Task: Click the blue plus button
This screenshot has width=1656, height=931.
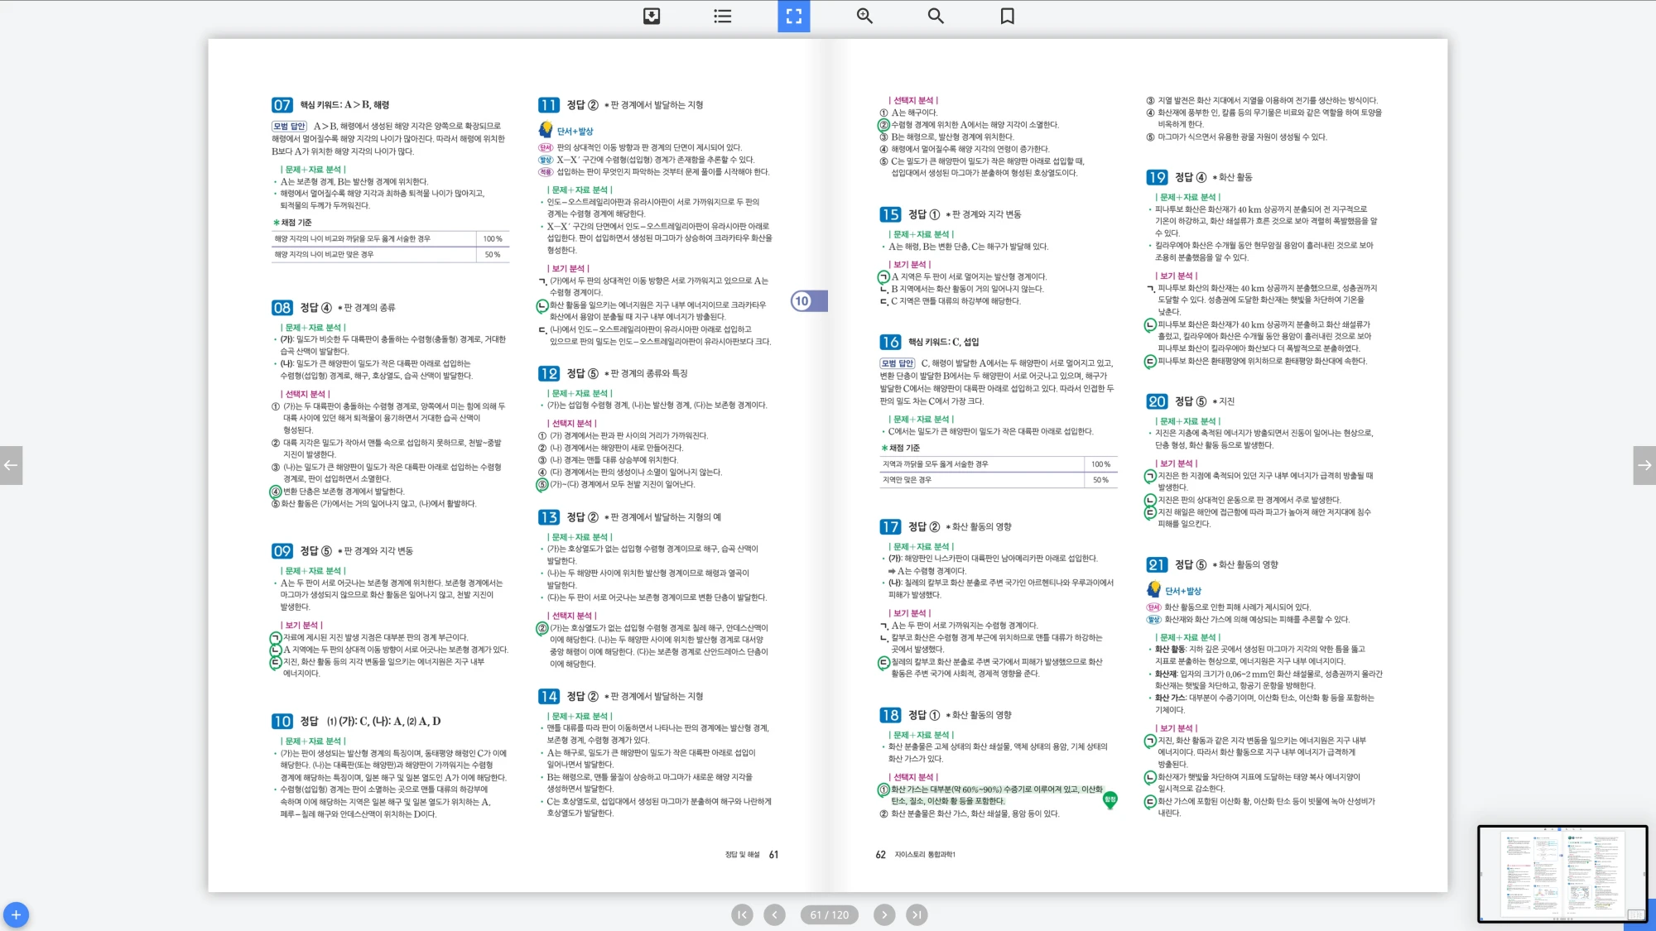Action: pyautogui.click(x=16, y=914)
